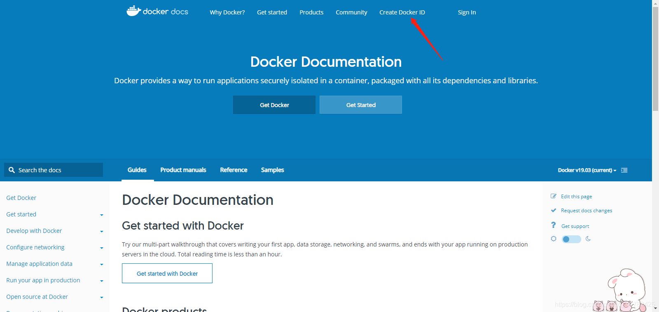Open the Develop with Docker sidebar link
659x312 pixels.
(34, 231)
